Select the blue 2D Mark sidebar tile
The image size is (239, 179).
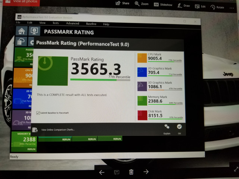(22, 99)
